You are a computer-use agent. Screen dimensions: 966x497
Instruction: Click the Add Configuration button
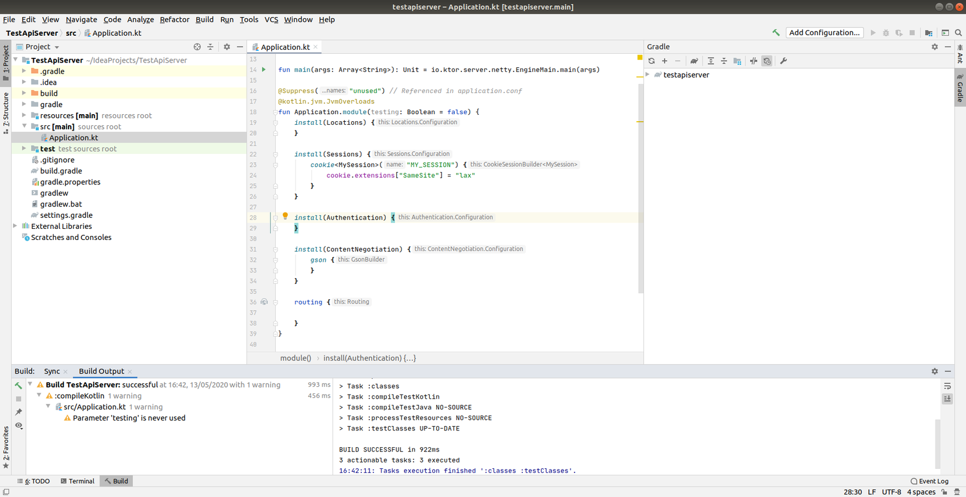point(824,33)
